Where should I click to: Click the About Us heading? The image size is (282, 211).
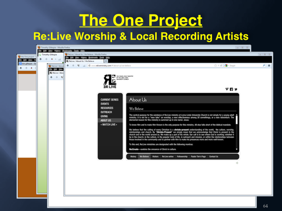pos(138,100)
